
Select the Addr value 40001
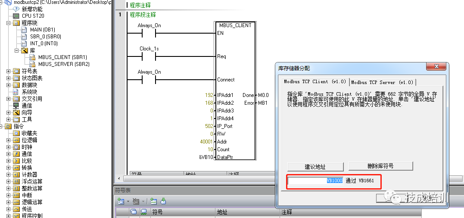[x=206, y=142]
